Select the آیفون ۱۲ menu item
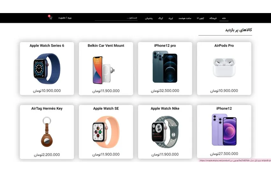Image resolution: width=271 pixels, height=175 pixels. pos(200,18)
